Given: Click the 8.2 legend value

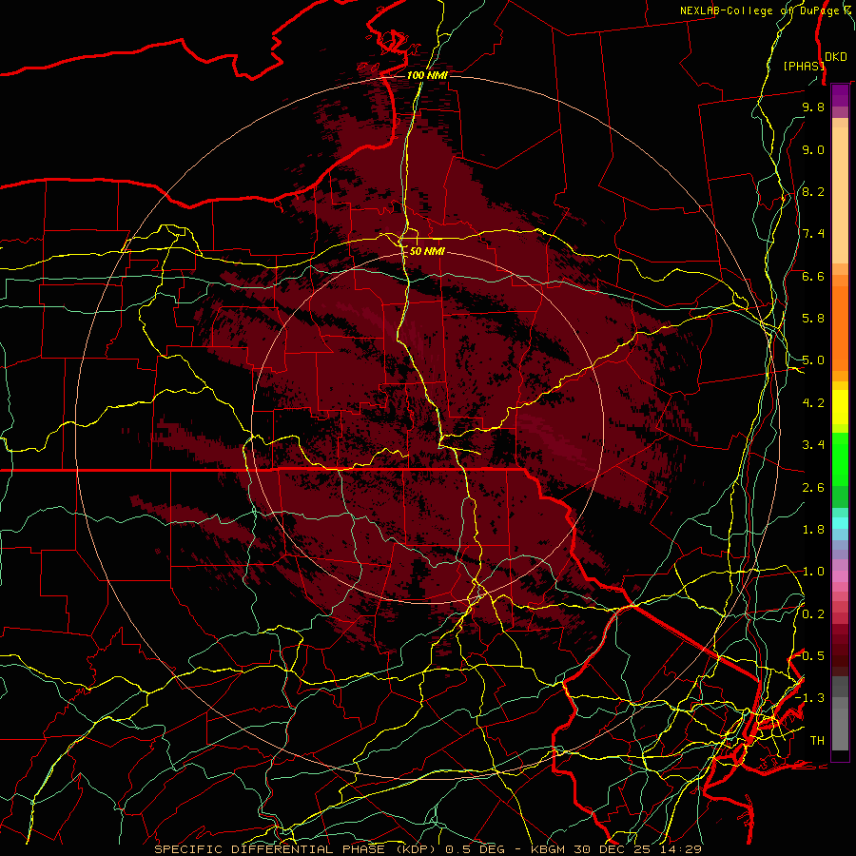Looking at the screenshot, I should pos(813,191).
